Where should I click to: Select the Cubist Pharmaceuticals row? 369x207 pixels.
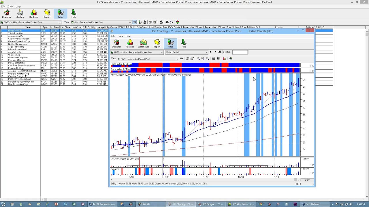pyautogui.click(x=54, y=39)
